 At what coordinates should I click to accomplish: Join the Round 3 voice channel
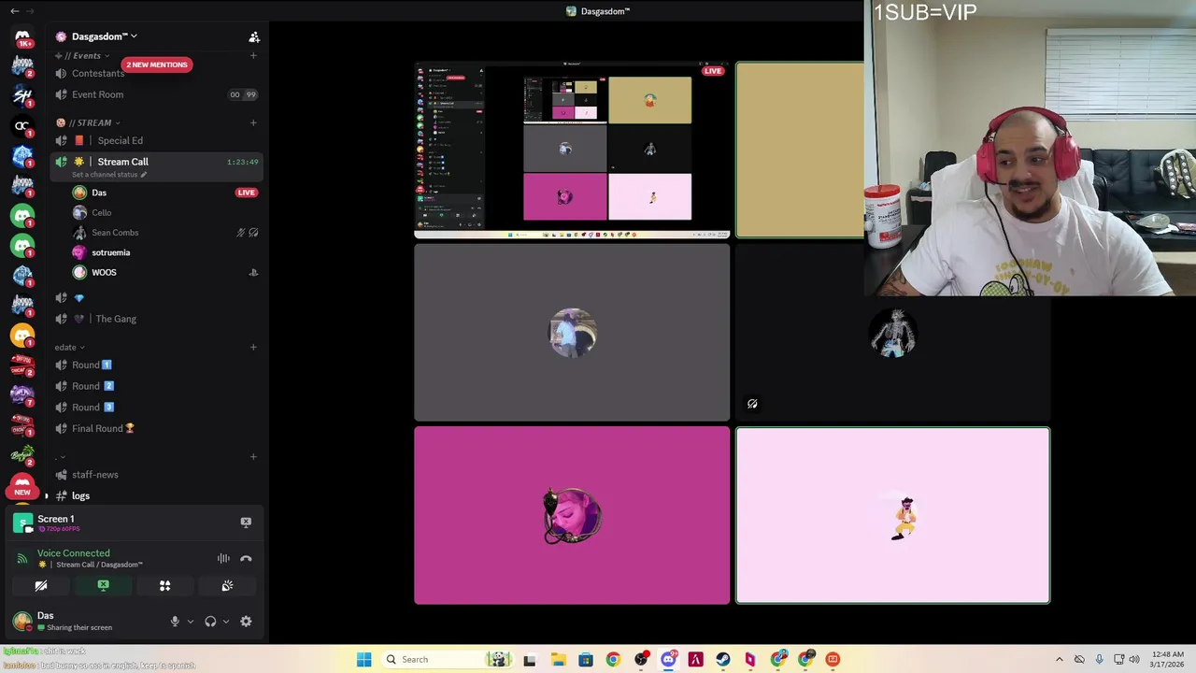(x=154, y=408)
